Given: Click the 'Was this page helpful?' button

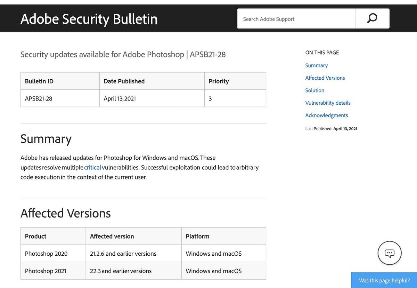Looking at the screenshot, I should 384,280.
